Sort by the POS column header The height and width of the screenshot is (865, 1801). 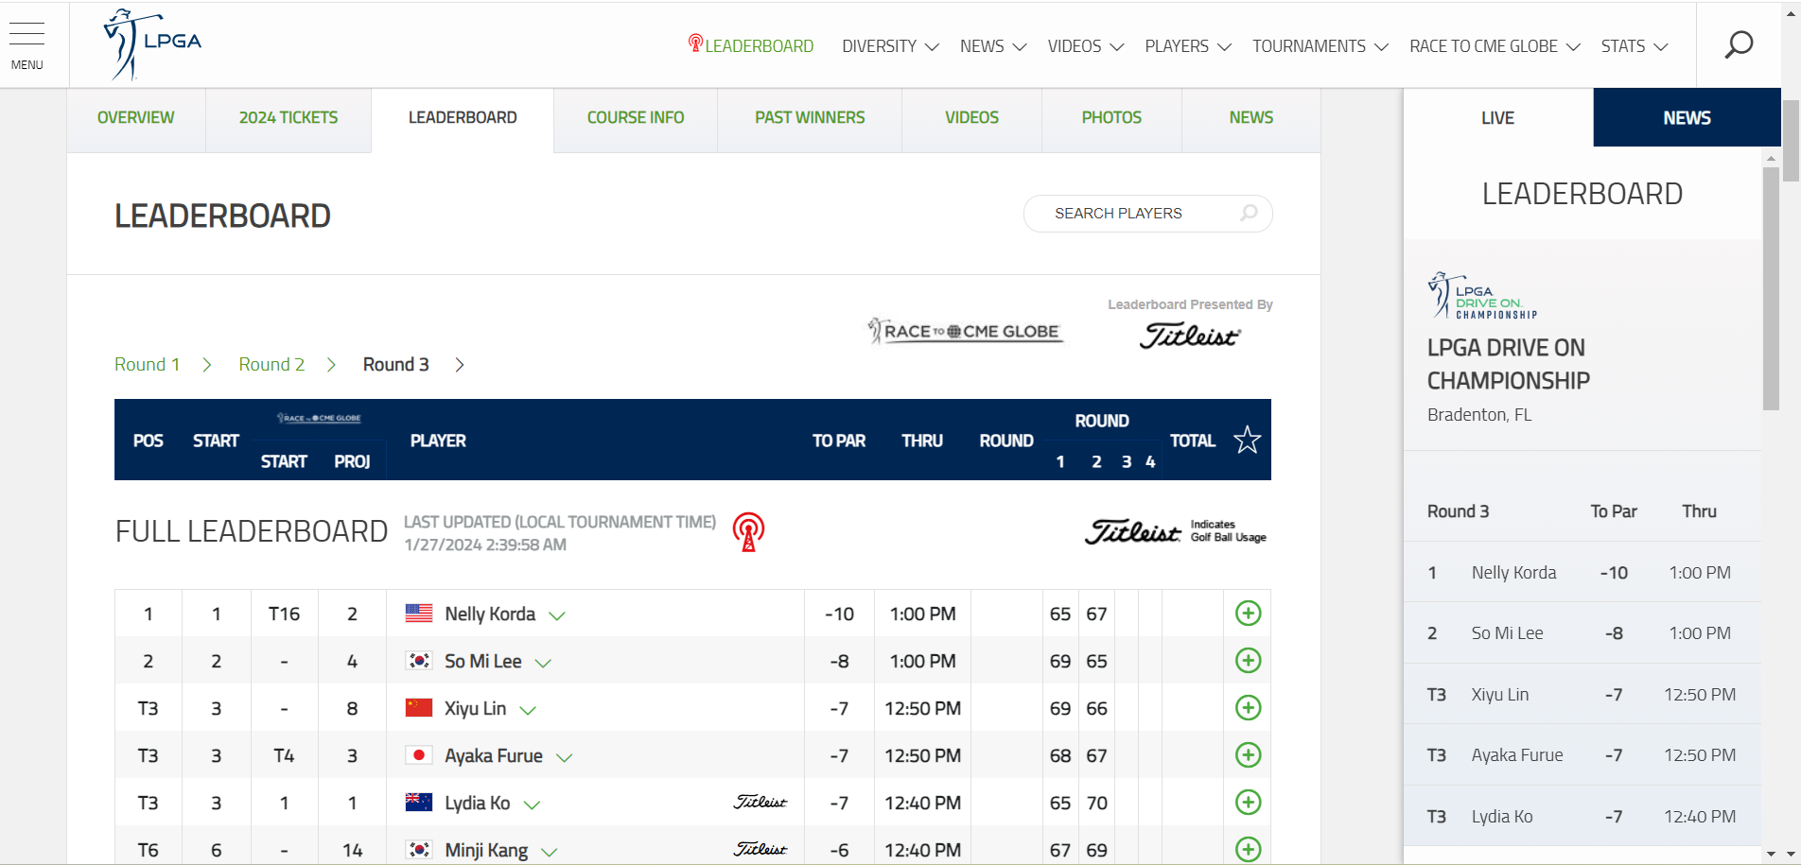pyautogui.click(x=149, y=441)
